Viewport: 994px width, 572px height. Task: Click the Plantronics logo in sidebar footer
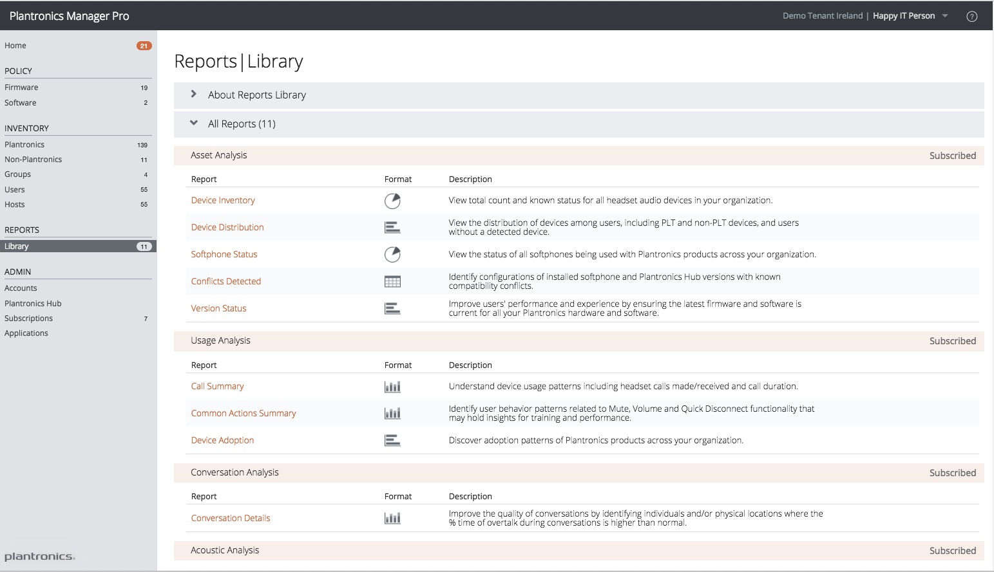point(40,557)
